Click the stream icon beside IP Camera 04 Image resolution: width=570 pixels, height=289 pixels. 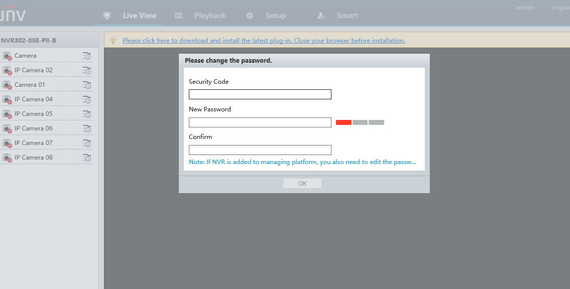tap(87, 99)
